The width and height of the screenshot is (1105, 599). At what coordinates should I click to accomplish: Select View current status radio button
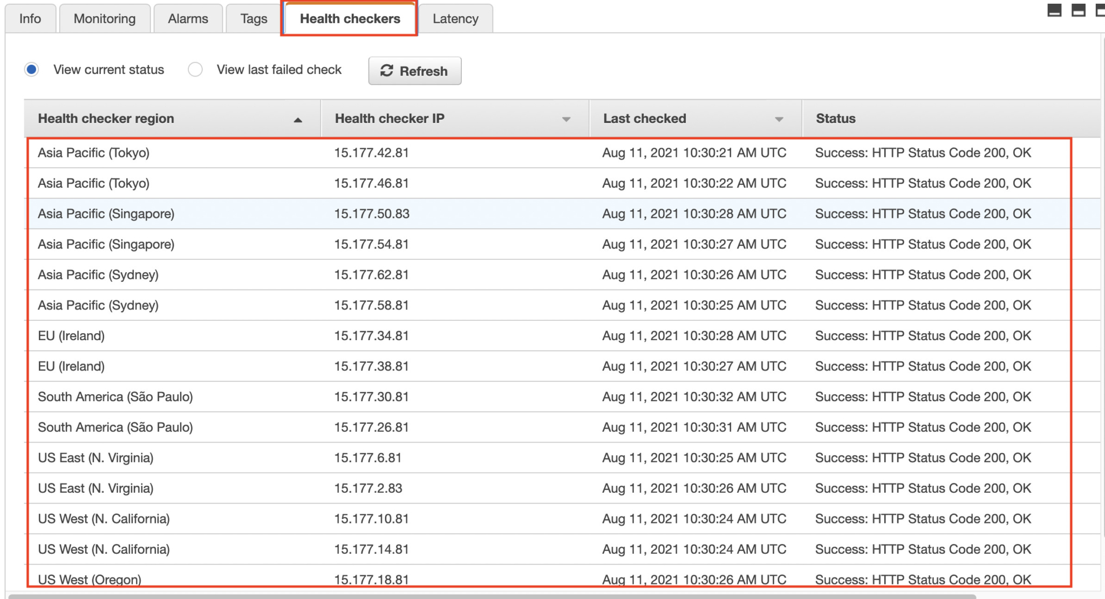click(x=32, y=70)
